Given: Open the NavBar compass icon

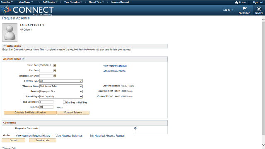Looking at the screenshot, I should coord(259,9).
